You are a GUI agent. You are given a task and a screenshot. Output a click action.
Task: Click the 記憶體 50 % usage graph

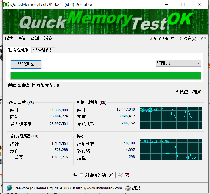click(x=171, y=117)
